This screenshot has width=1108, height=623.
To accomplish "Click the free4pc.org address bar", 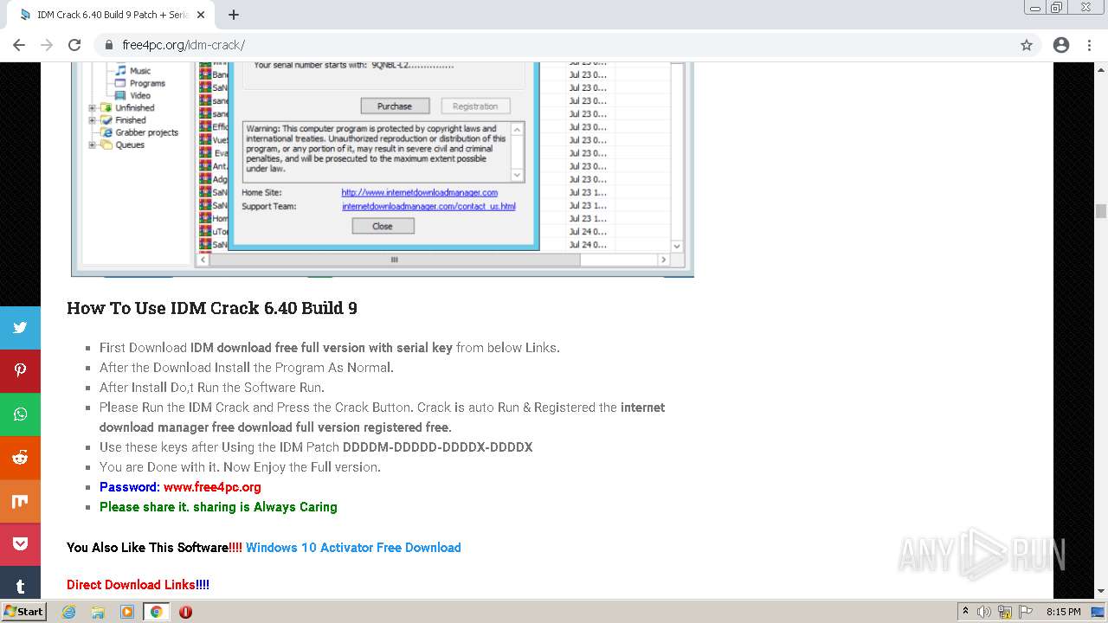I will tap(554, 45).
